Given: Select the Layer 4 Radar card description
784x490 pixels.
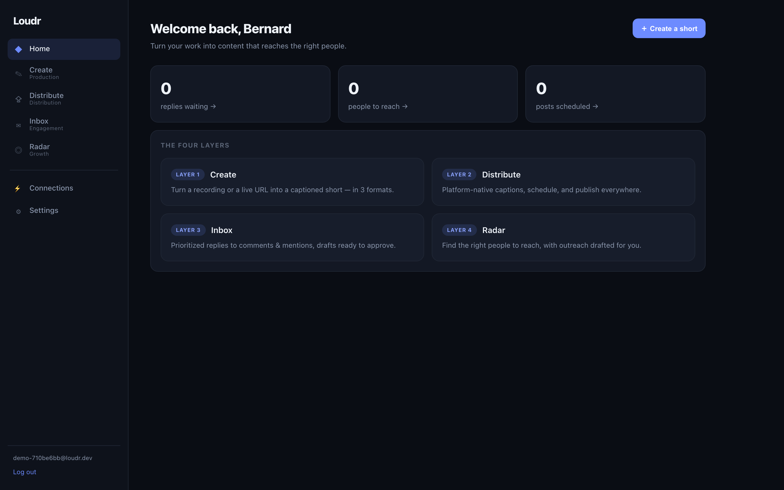Looking at the screenshot, I should 542,245.
